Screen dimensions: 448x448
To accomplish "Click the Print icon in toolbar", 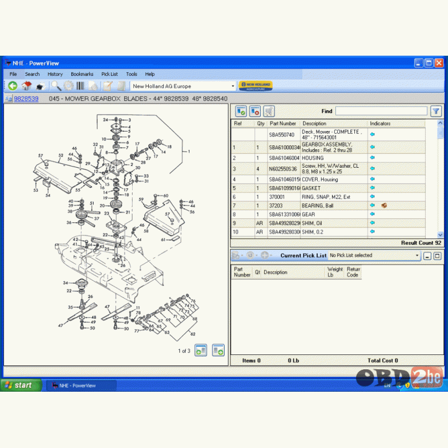I will (41, 86).
